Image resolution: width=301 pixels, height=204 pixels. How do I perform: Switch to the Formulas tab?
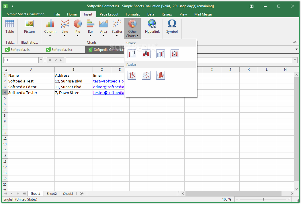click(133, 14)
